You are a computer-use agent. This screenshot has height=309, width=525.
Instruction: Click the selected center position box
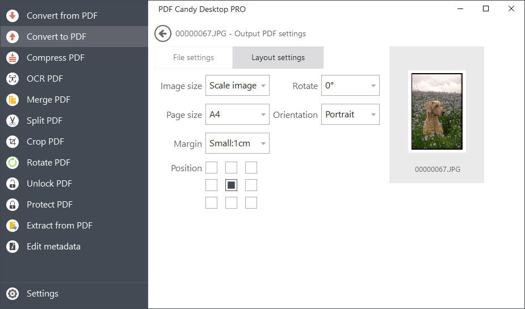[x=232, y=185]
